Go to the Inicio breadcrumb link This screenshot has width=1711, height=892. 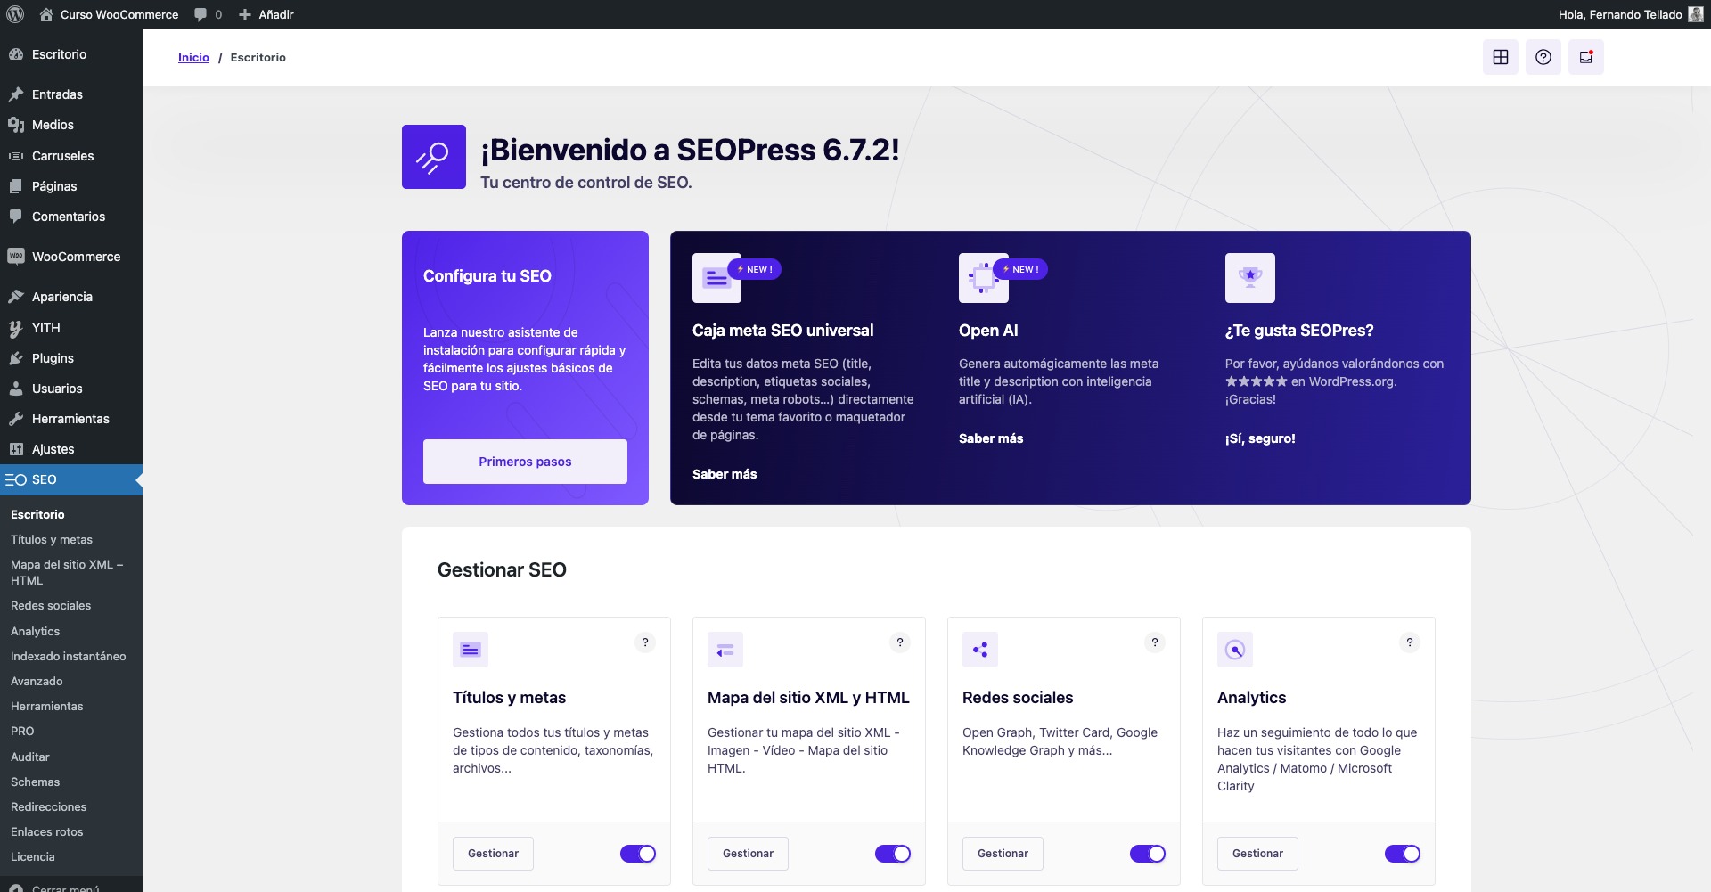point(193,57)
